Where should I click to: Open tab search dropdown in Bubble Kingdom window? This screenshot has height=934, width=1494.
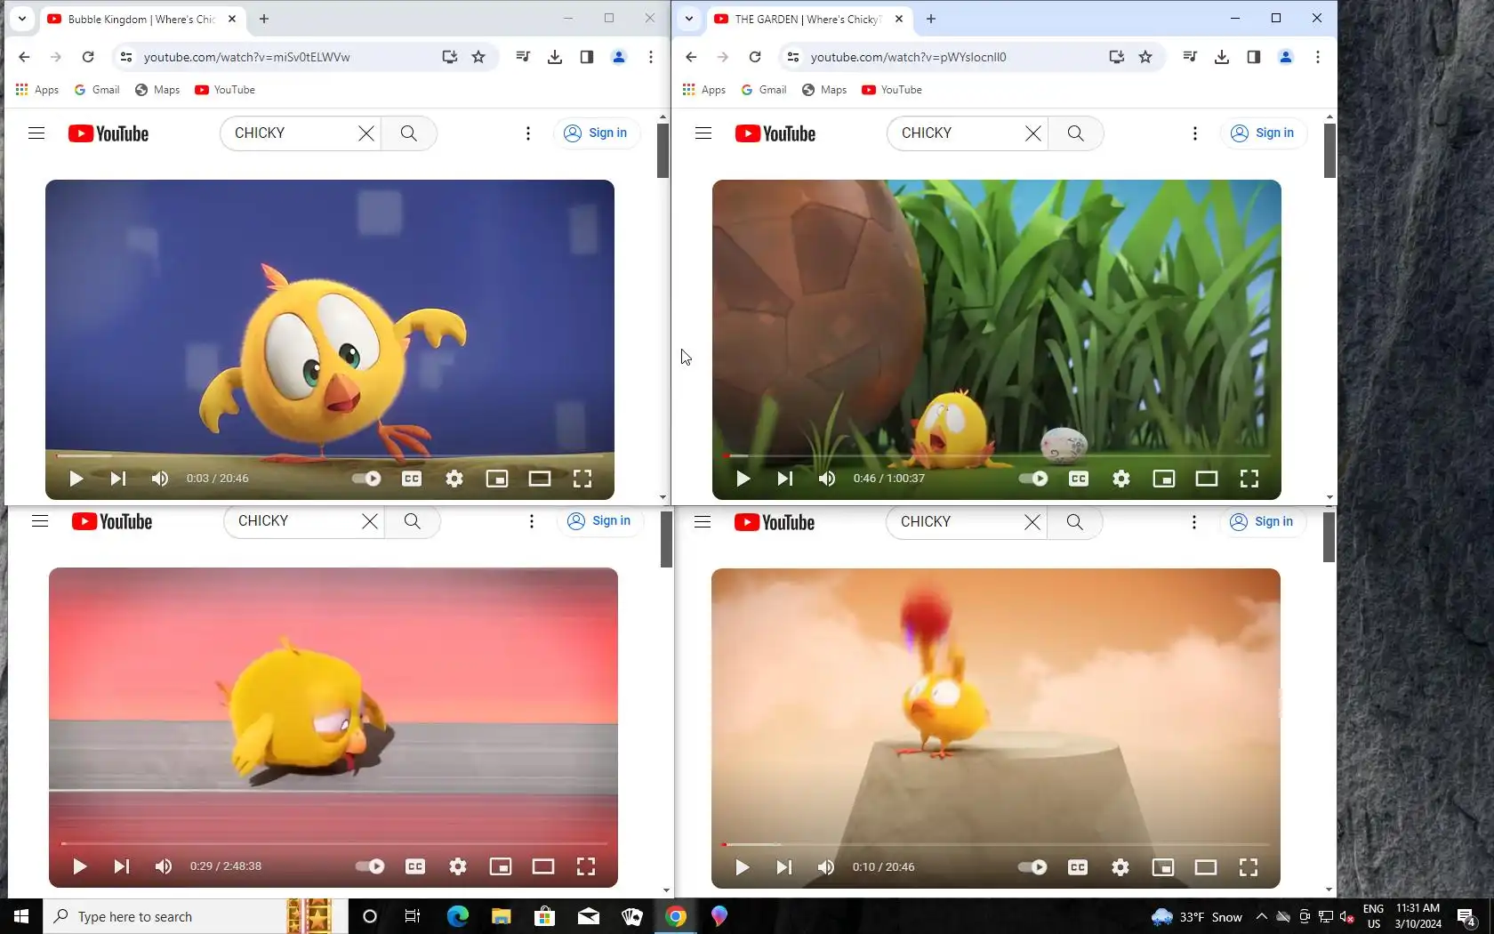[x=22, y=19]
